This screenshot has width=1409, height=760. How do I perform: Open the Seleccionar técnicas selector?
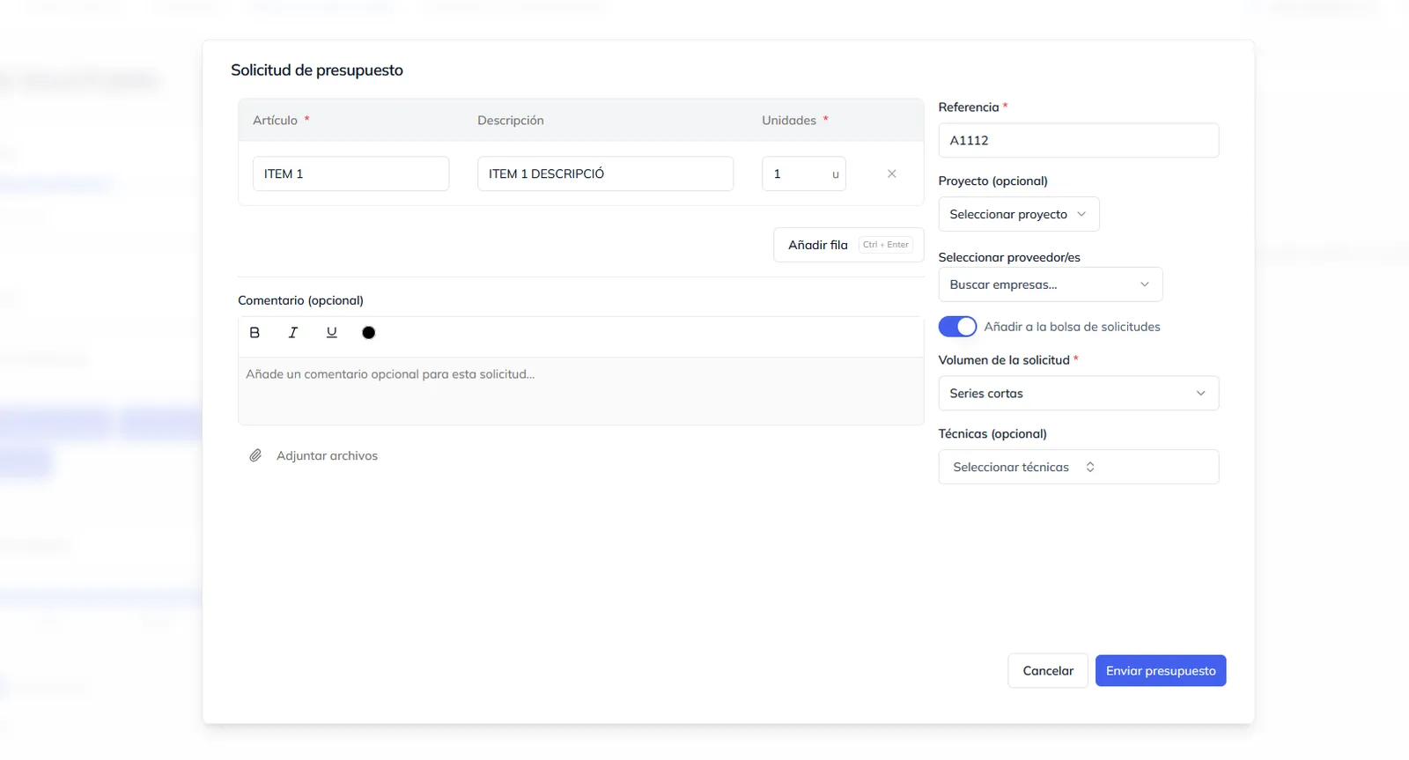click(1079, 467)
